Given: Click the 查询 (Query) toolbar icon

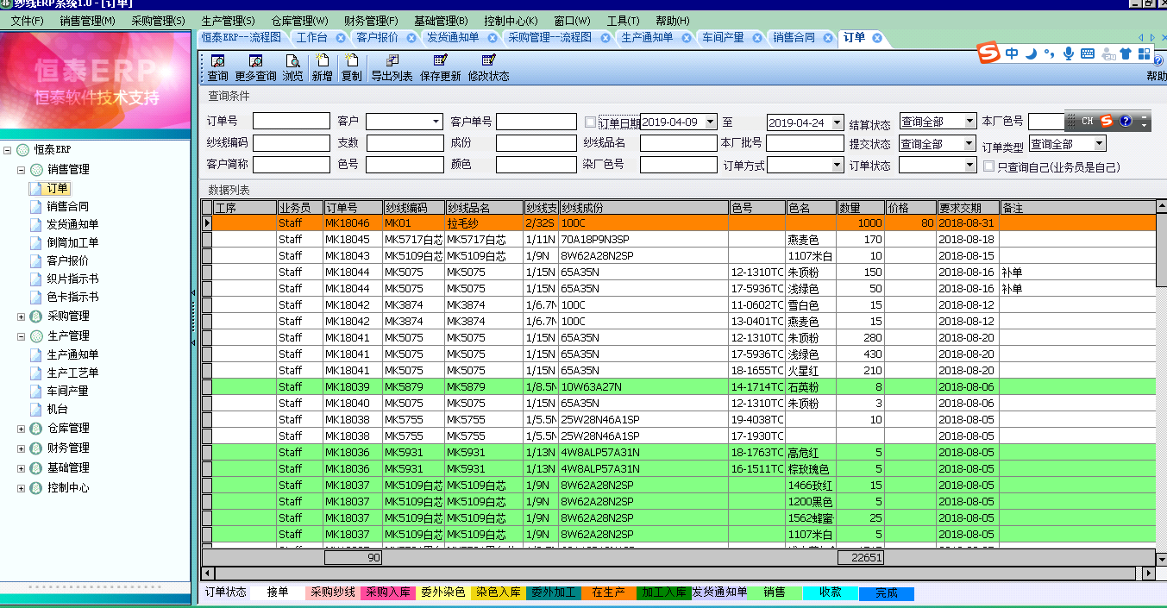Looking at the screenshot, I should 217,67.
